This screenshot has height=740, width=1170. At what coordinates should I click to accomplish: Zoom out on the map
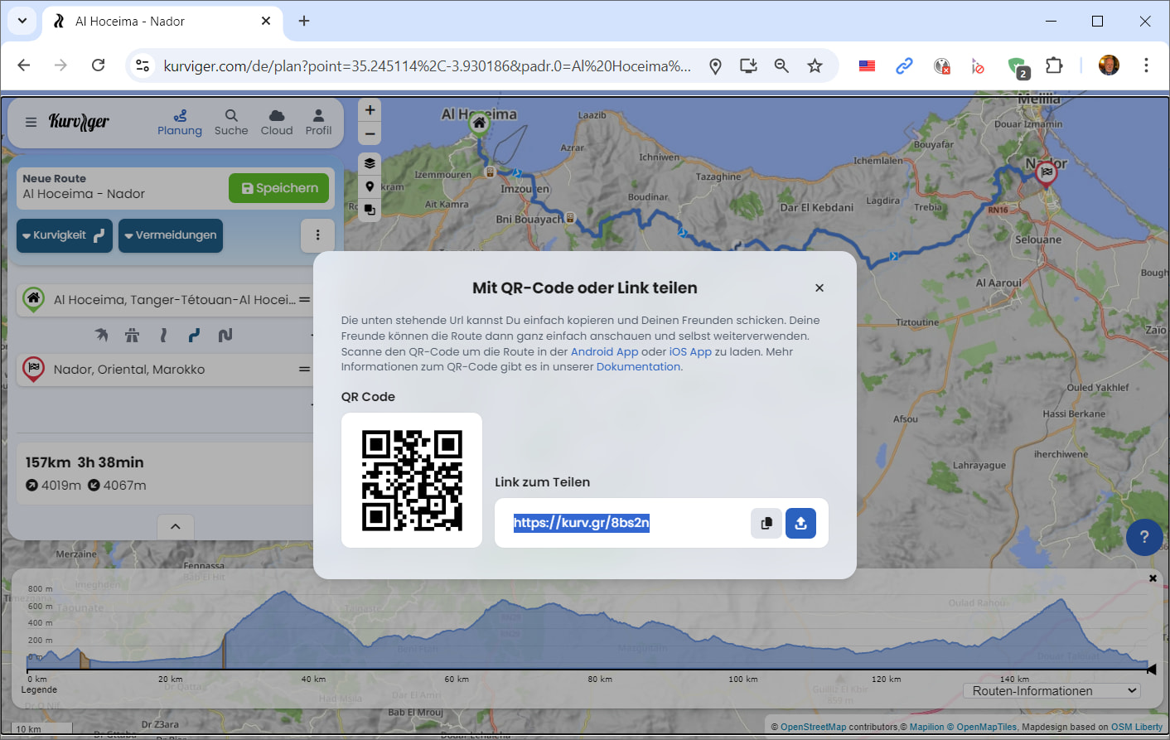(x=370, y=133)
